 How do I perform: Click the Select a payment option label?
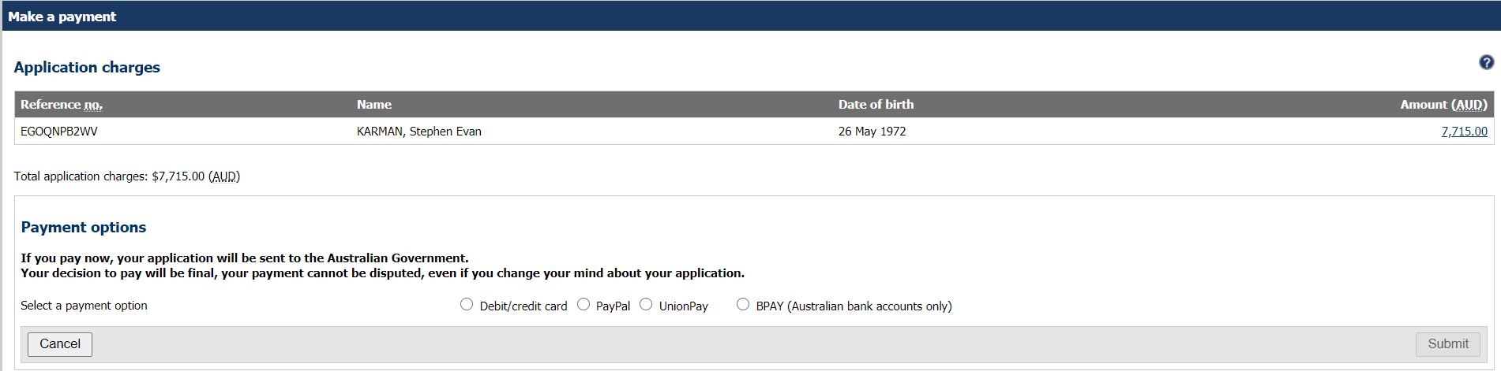[84, 306]
